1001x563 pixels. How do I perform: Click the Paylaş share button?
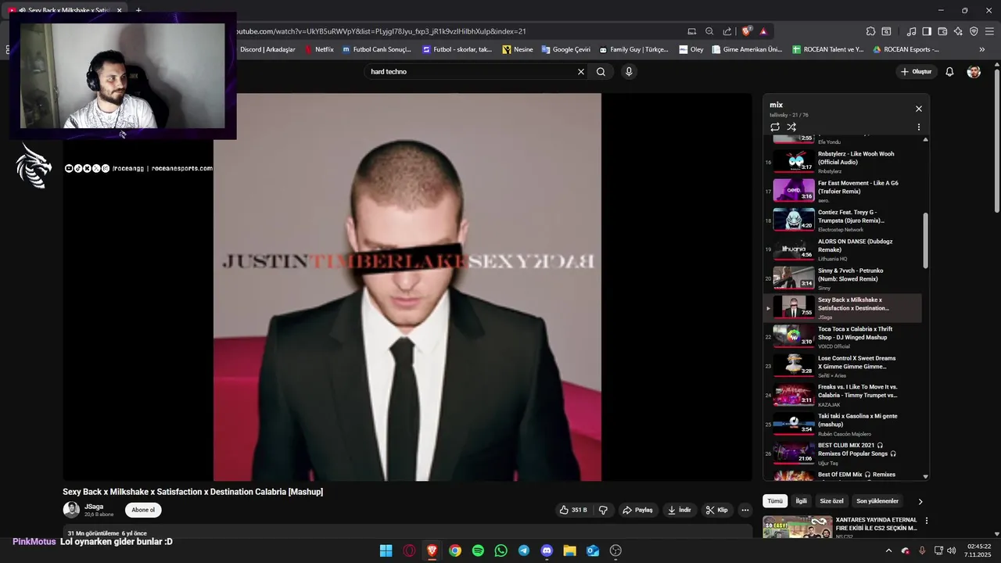point(637,510)
